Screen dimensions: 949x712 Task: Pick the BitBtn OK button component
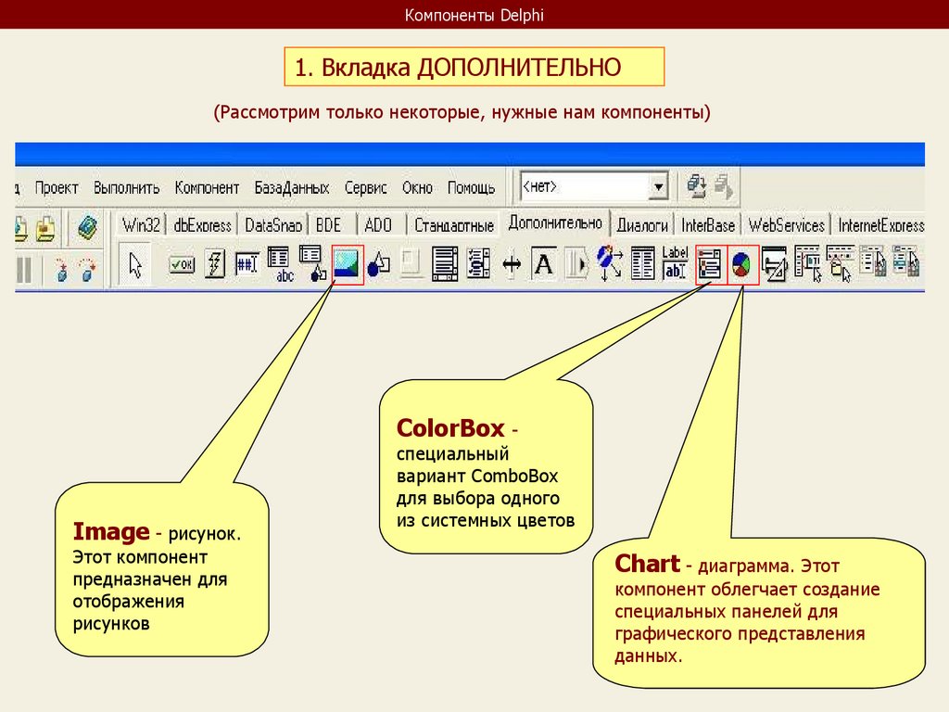click(x=182, y=264)
